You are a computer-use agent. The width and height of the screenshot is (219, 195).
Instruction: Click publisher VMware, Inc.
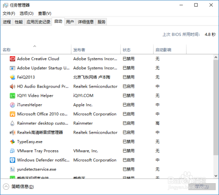tap(85, 151)
